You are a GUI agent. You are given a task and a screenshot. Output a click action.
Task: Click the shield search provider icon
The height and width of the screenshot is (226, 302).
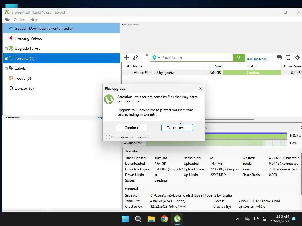(x=155, y=58)
